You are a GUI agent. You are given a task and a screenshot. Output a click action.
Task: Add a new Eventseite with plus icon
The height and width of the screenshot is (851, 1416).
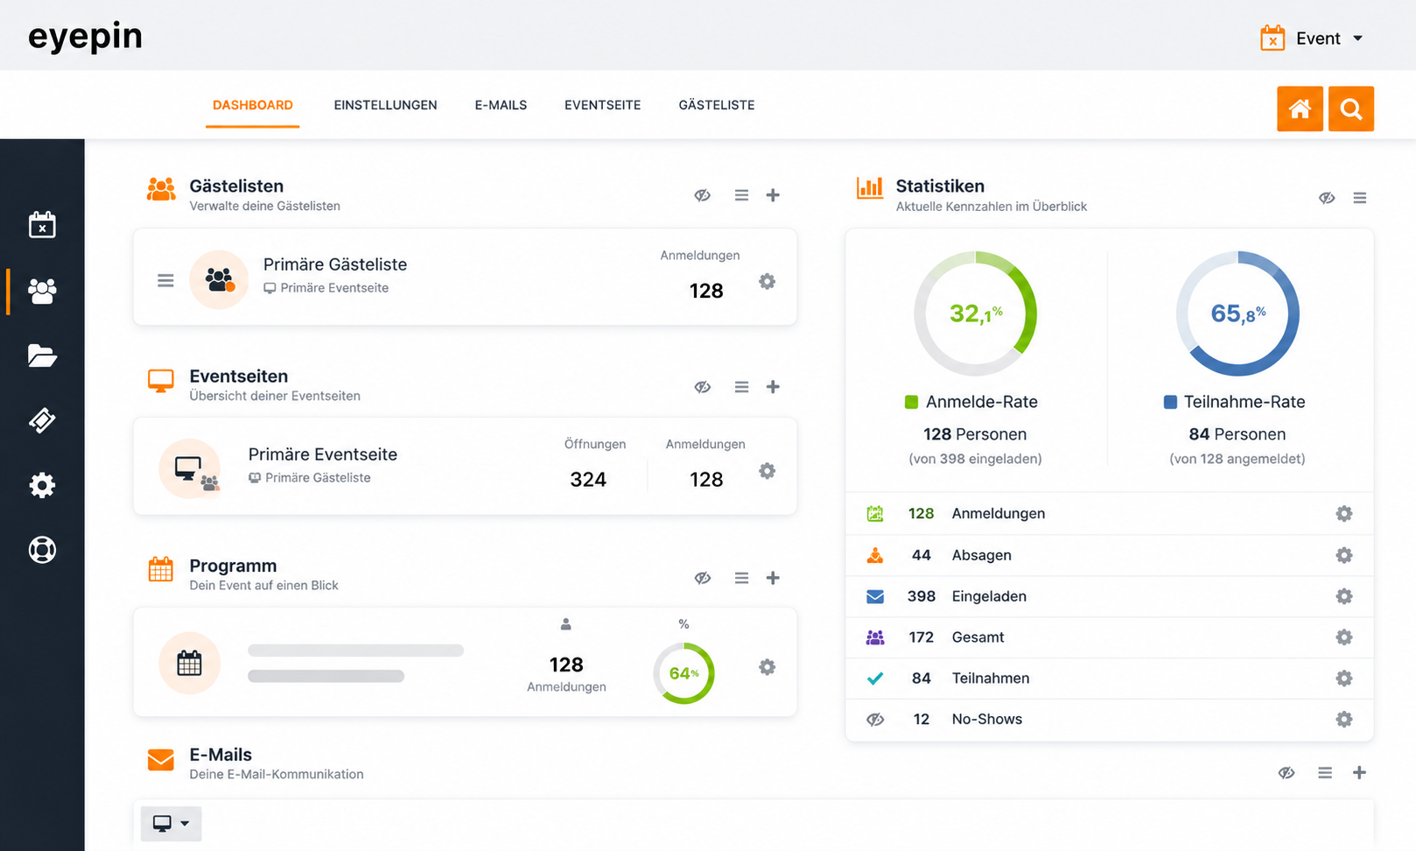773,387
